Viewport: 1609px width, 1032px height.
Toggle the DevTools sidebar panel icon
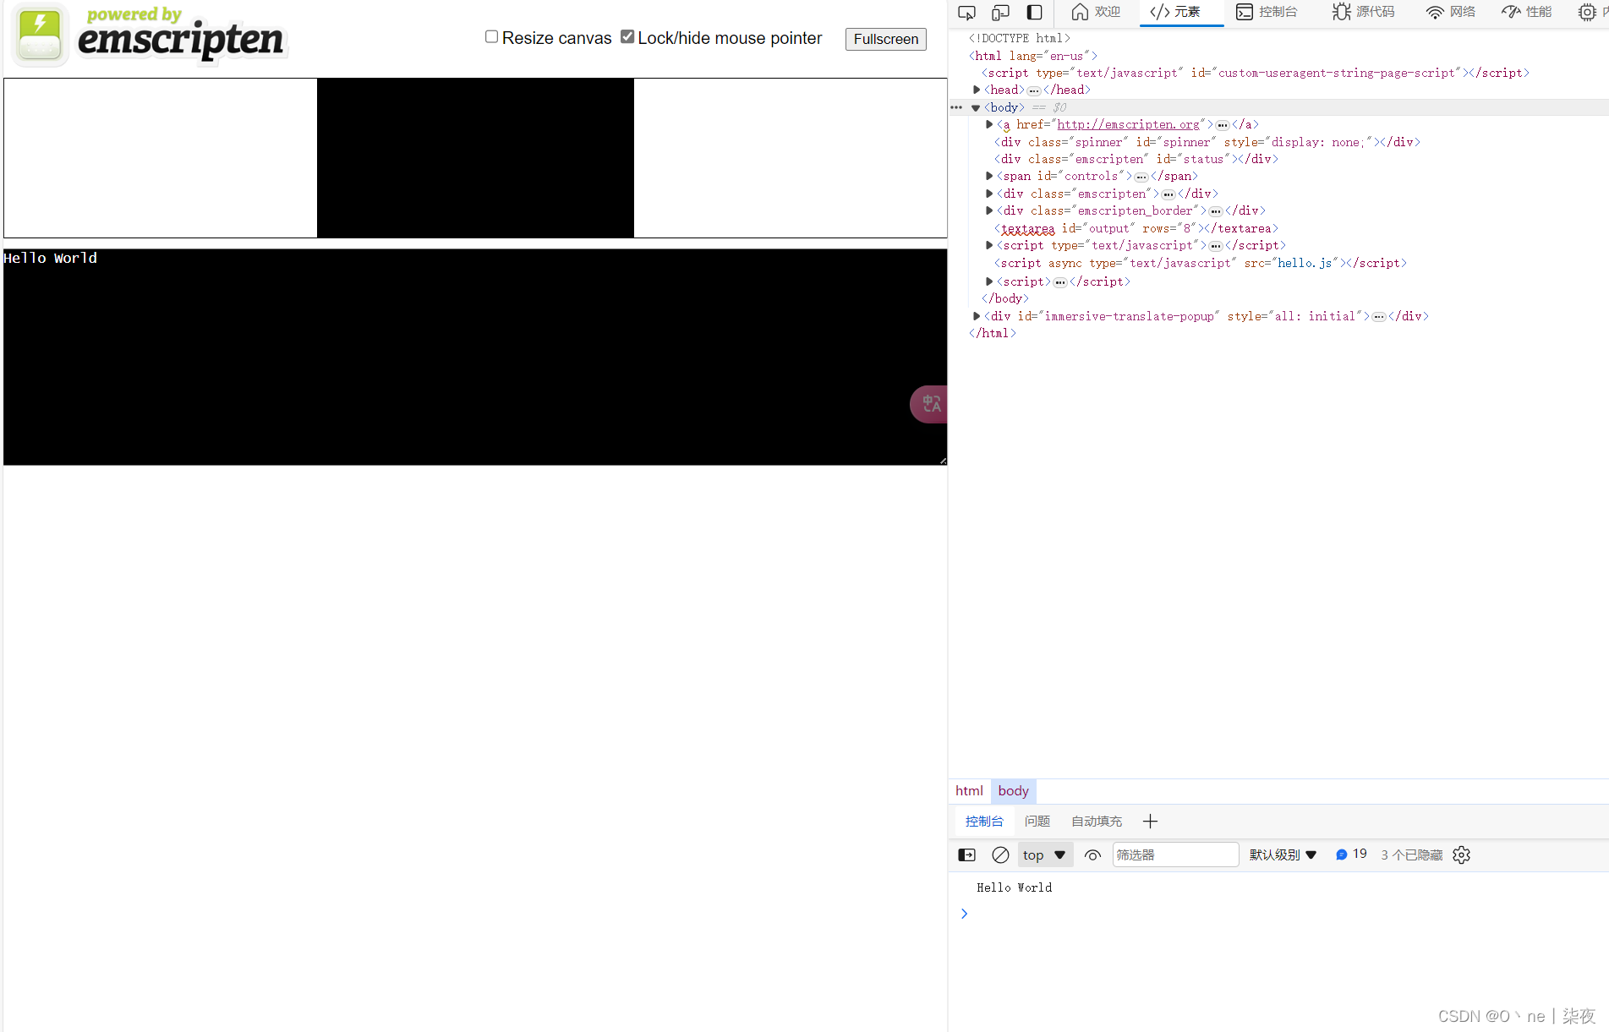click(x=1034, y=12)
